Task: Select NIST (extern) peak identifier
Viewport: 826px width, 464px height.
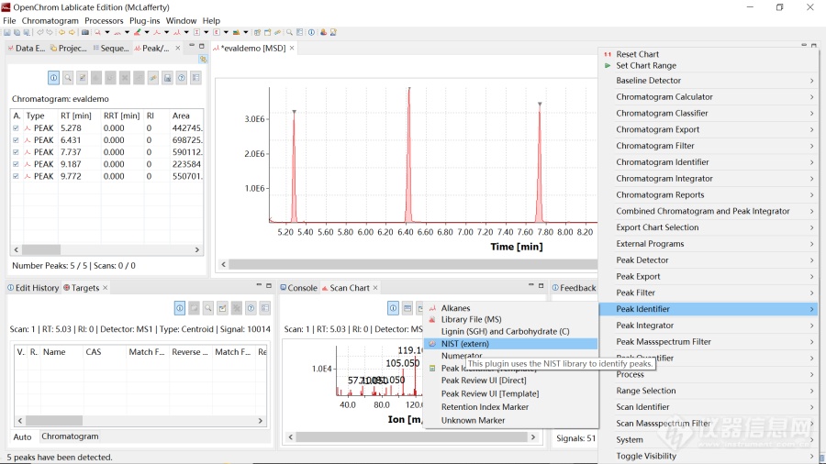Action: click(464, 344)
